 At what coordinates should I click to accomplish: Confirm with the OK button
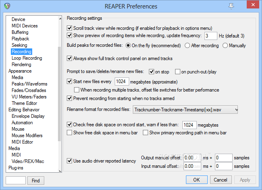coord(197,180)
